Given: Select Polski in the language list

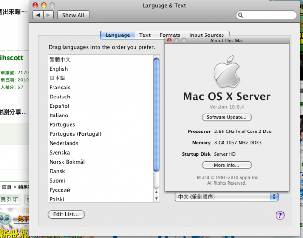Looking at the screenshot, I should pos(101,199).
